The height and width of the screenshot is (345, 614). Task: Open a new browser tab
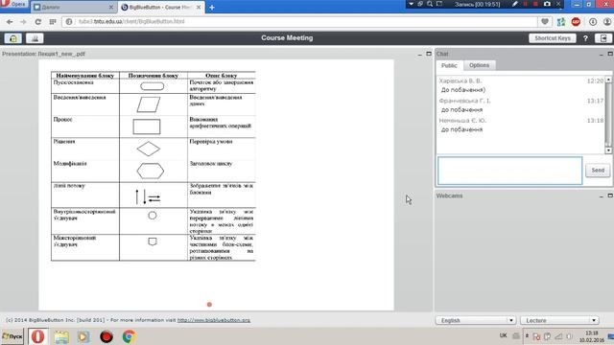click(x=212, y=8)
